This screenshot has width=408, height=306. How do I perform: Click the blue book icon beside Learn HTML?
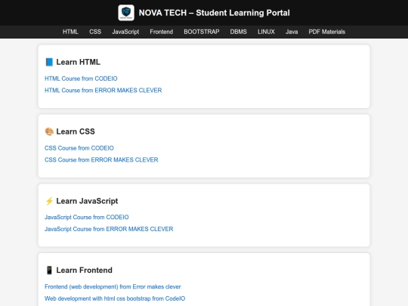(x=49, y=62)
